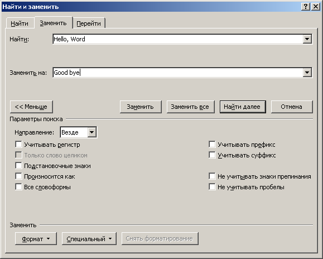
Task: Click the Параметры поиска section heading
Action: point(36,119)
